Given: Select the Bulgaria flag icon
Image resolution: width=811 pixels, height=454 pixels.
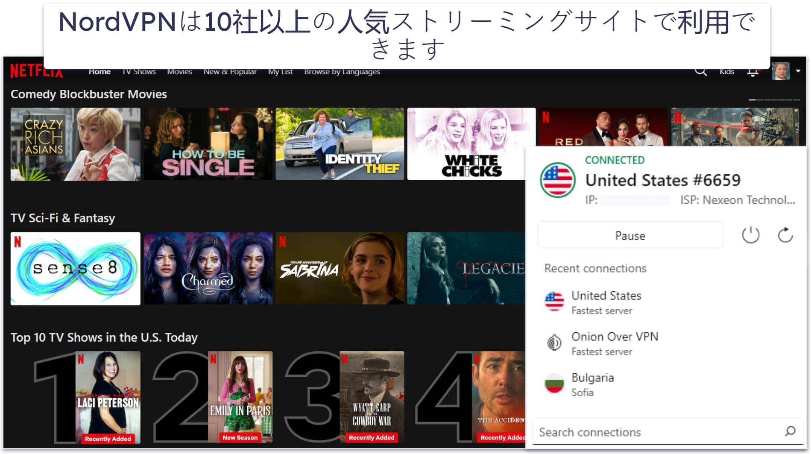Looking at the screenshot, I should pos(554,384).
